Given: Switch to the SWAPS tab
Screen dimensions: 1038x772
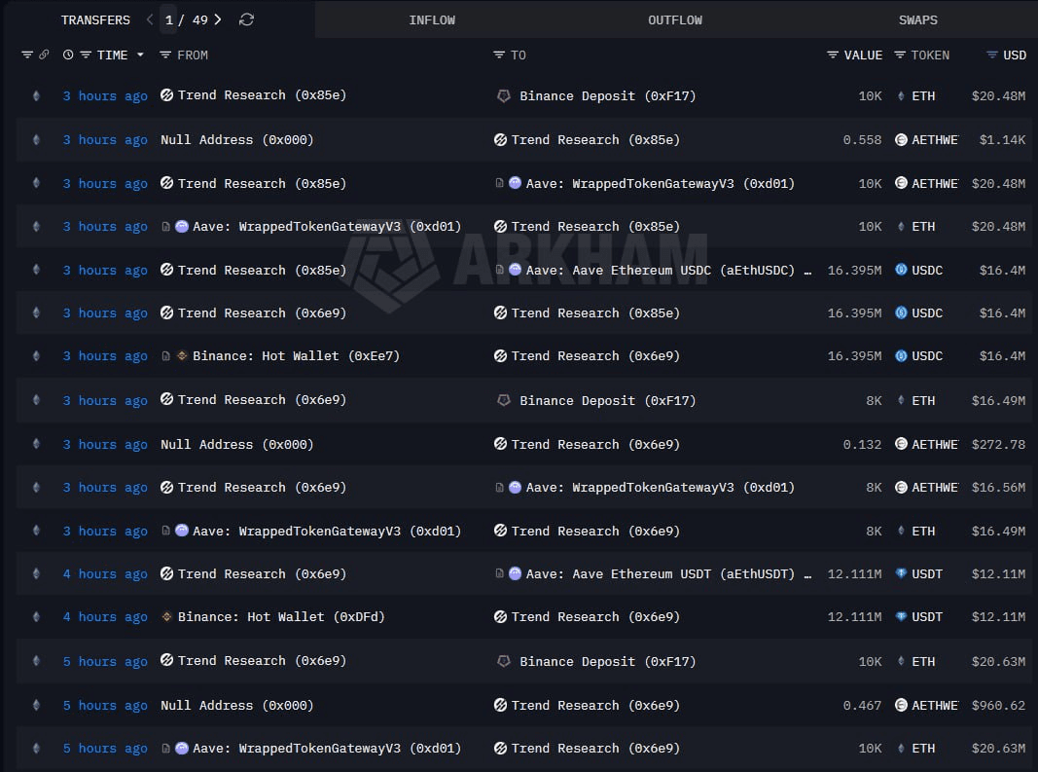Looking at the screenshot, I should (917, 18).
